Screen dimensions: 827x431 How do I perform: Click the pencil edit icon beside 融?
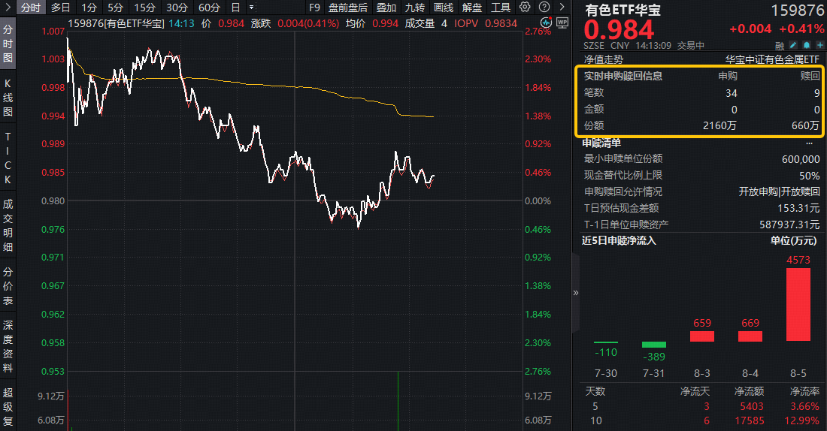tap(793, 45)
